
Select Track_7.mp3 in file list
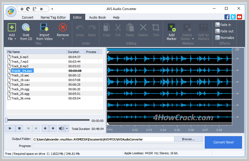pos(55,61)
